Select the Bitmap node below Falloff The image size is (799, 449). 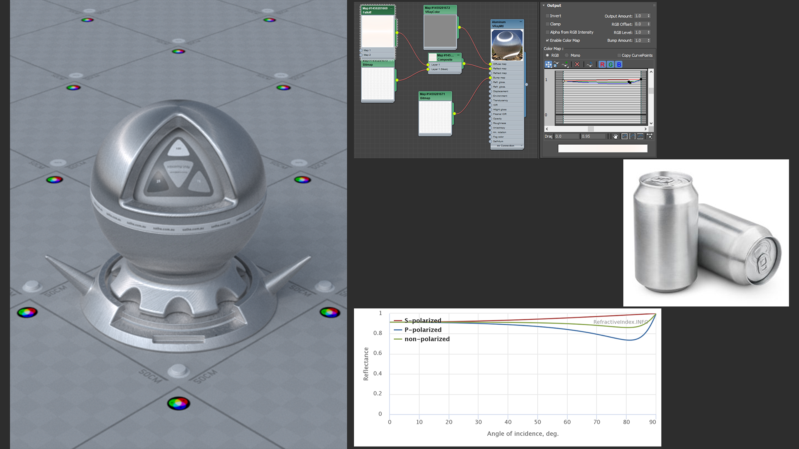378,81
